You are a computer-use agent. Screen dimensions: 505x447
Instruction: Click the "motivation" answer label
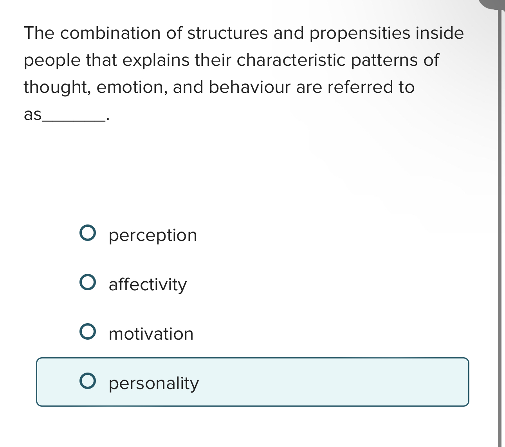151,334
